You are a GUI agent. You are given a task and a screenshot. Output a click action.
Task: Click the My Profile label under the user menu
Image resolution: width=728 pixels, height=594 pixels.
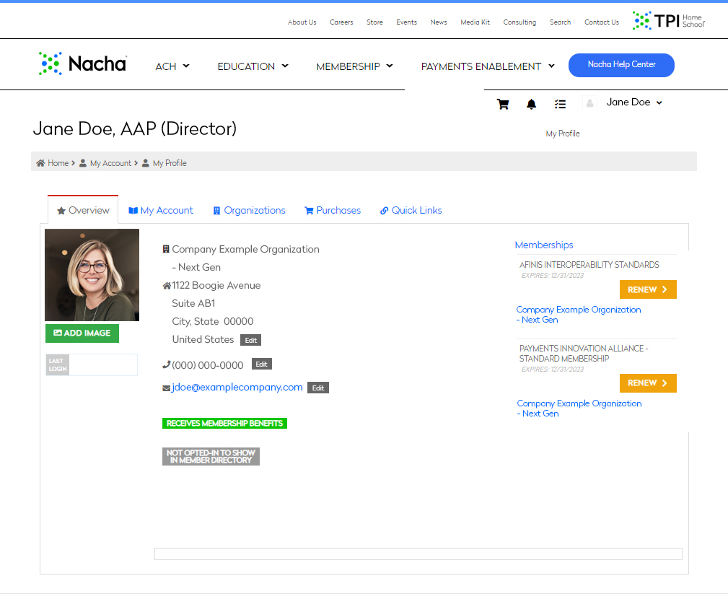pos(563,134)
